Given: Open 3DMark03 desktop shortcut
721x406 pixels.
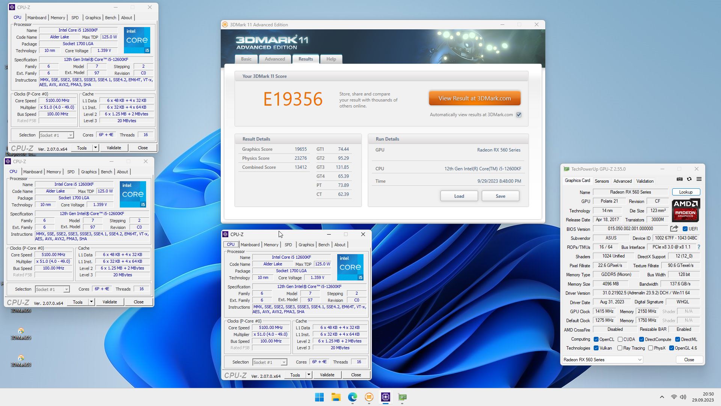Looking at the screenshot, I should 21,361.
